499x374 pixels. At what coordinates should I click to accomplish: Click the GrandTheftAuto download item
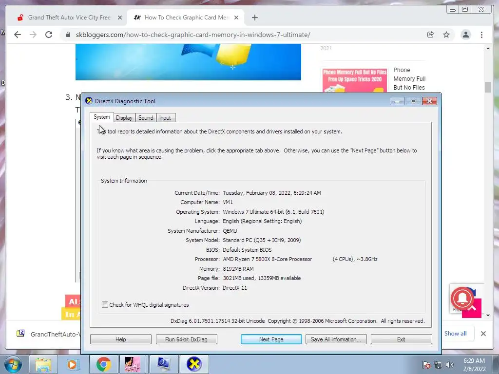point(48,334)
